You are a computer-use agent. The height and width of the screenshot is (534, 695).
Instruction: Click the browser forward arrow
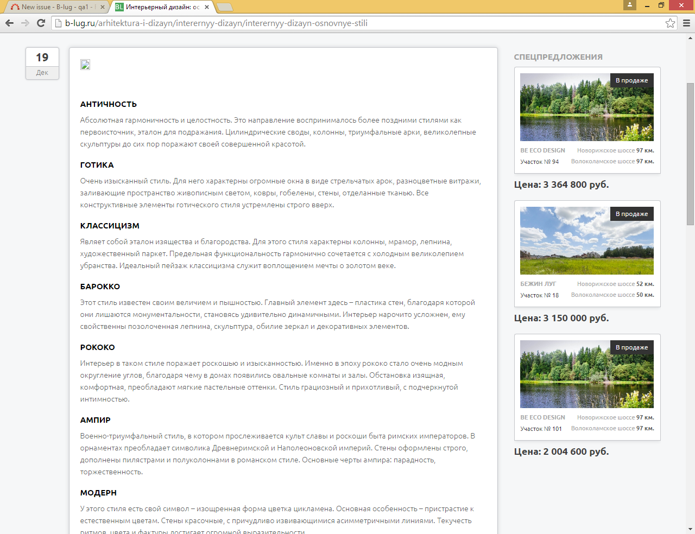pos(25,23)
